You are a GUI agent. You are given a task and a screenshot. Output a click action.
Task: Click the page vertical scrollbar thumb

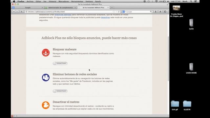168,59
